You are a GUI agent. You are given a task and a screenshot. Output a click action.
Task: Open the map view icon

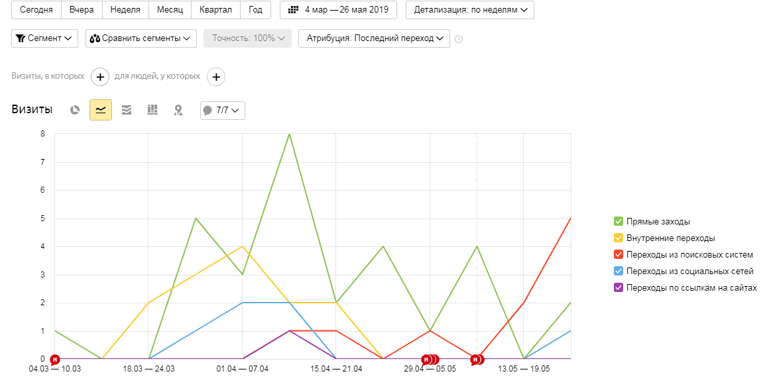tap(178, 110)
